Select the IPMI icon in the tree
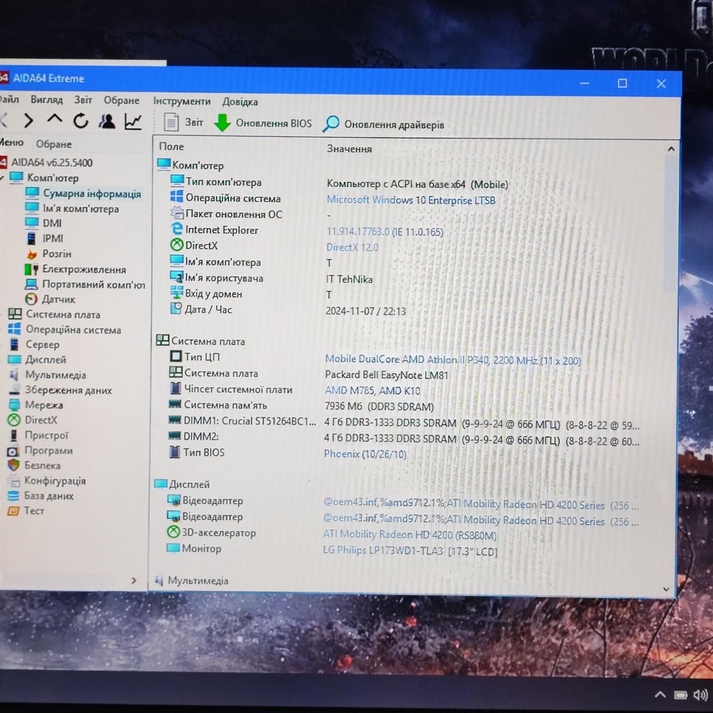713x713 pixels. 32,238
